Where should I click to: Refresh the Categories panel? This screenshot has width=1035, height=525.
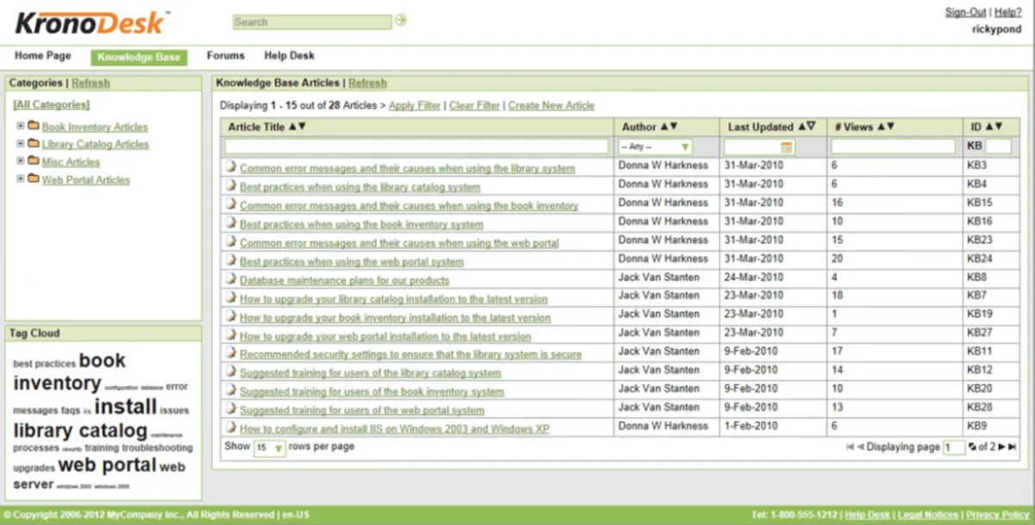[x=91, y=83]
